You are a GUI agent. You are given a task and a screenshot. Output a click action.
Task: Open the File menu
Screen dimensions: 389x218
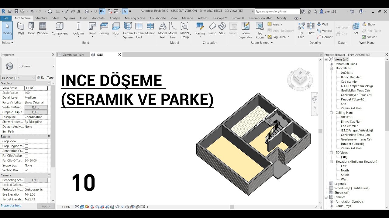pyautogui.click(x=6, y=18)
